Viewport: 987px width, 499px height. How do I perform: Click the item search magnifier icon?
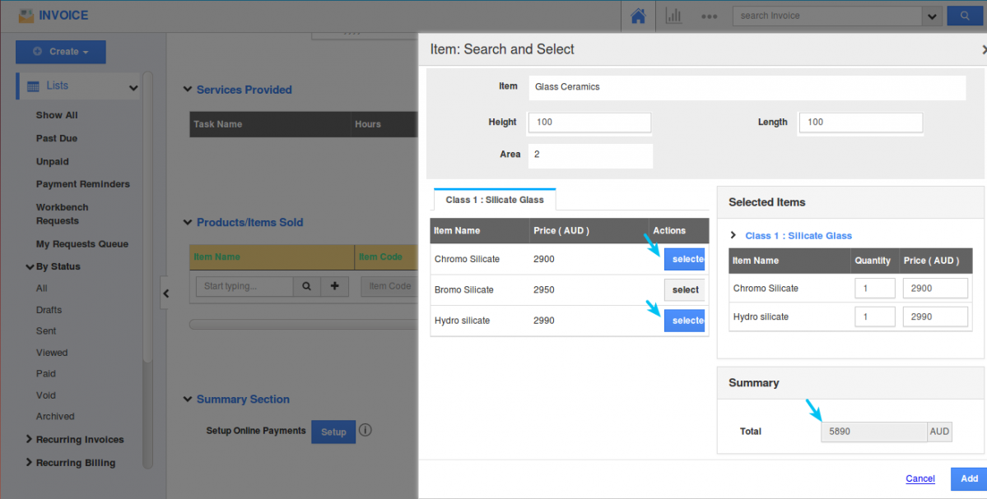point(306,286)
